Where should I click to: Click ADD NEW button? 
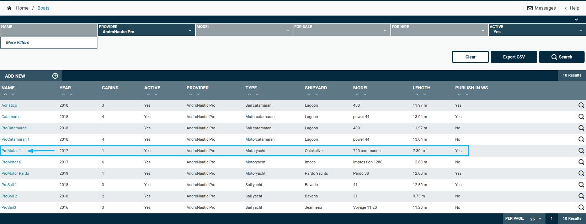[x=31, y=76]
